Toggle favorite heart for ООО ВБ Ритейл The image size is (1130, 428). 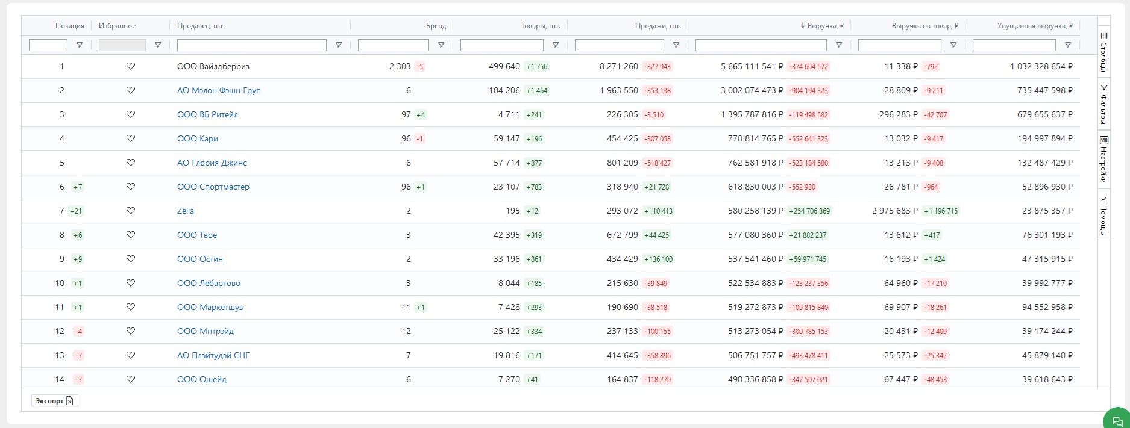131,114
